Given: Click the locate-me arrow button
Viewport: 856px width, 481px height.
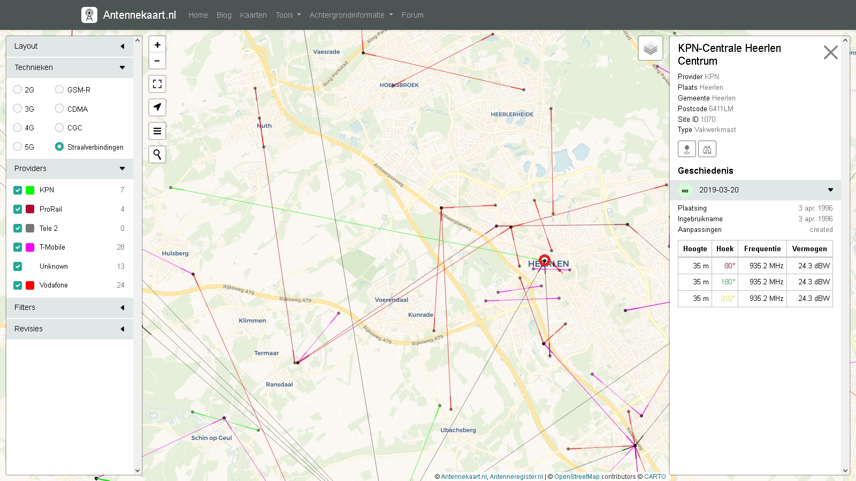Looking at the screenshot, I should coord(157,107).
